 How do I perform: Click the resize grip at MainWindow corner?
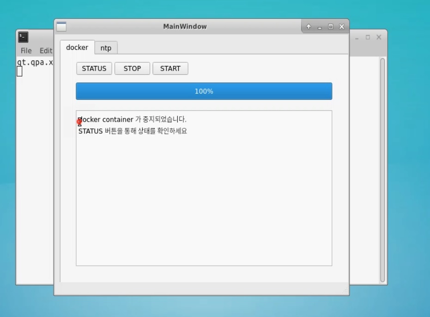click(x=345, y=291)
